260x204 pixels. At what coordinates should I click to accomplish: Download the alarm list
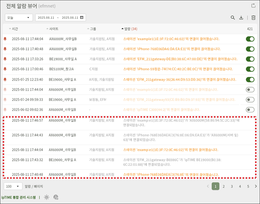tap(241, 18)
